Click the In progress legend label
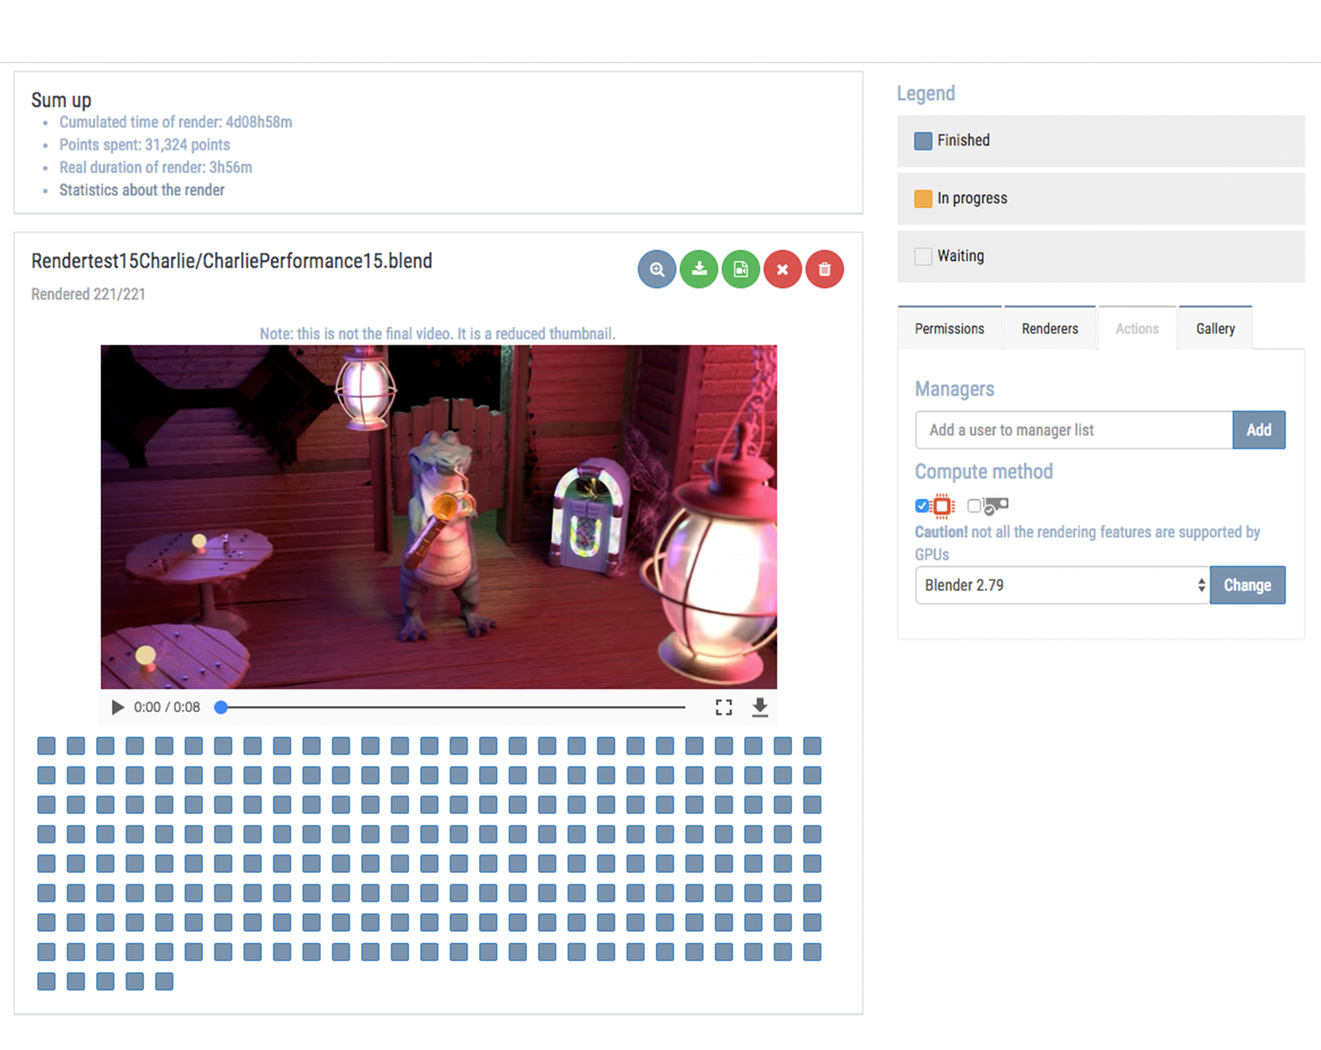This screenshot has height=1050, width=1321. click(x=972, y=198)
